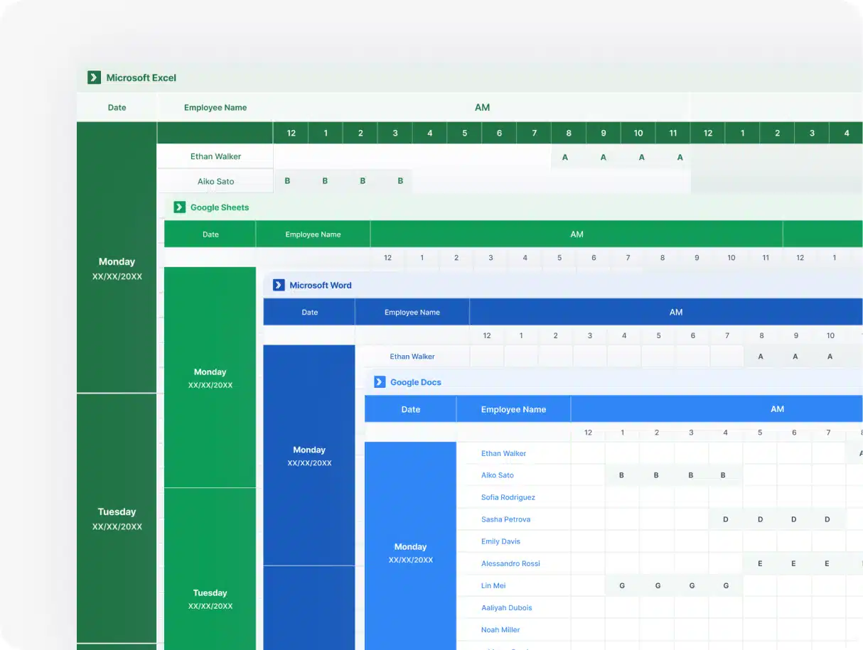Select Emily Davis in the employee list

click(x=502, y=541)
